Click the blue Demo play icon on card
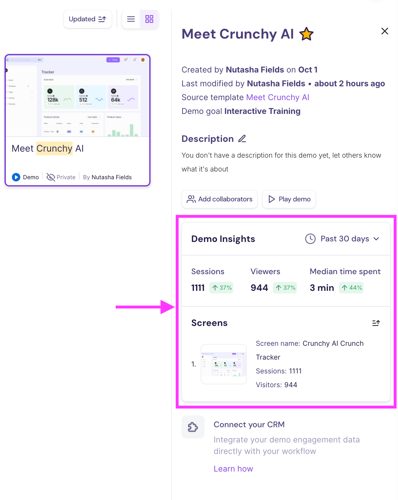The image size is (398, 500). (16, 177)
